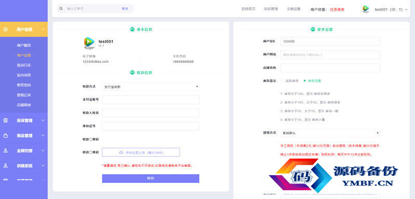This screenshot has height=199, width=415.
Task: Click the top-right user avatar icon
Action: (x=366, y=9)
